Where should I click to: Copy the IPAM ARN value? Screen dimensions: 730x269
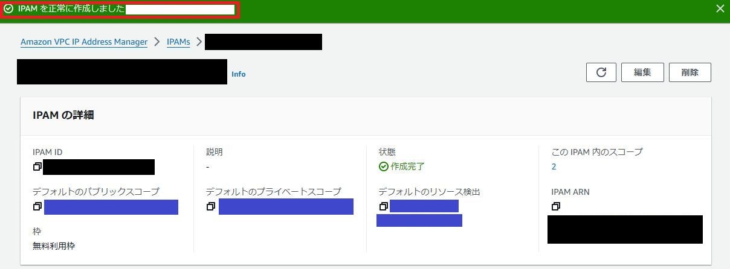click(x=556, y=206)
